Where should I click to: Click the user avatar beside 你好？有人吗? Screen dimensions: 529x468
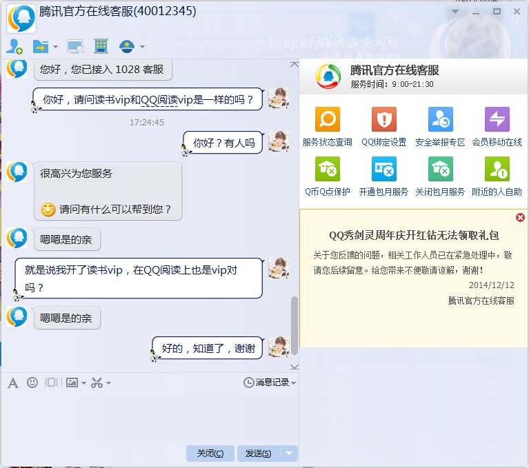click(x=279, y=141)
